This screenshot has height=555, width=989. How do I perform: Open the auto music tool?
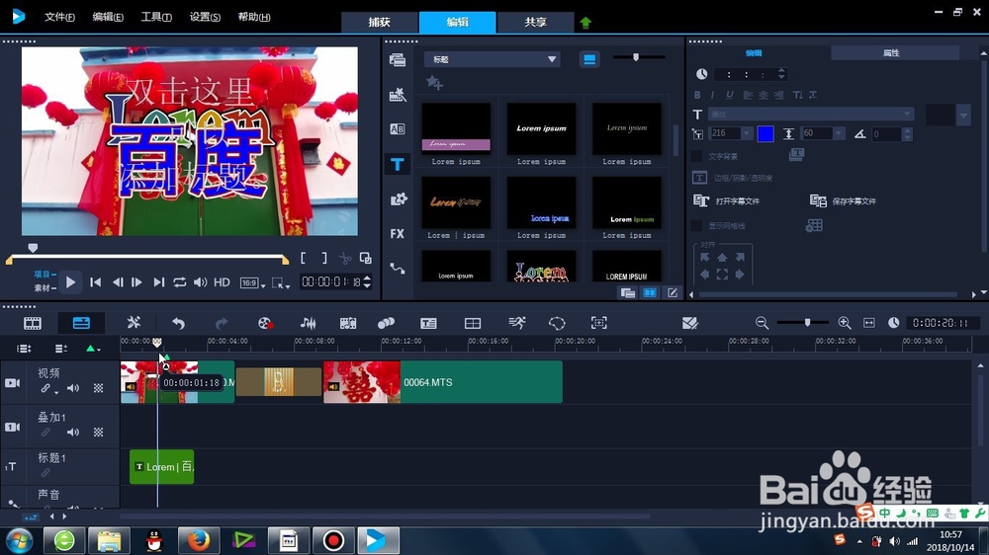tap(347, 323)
